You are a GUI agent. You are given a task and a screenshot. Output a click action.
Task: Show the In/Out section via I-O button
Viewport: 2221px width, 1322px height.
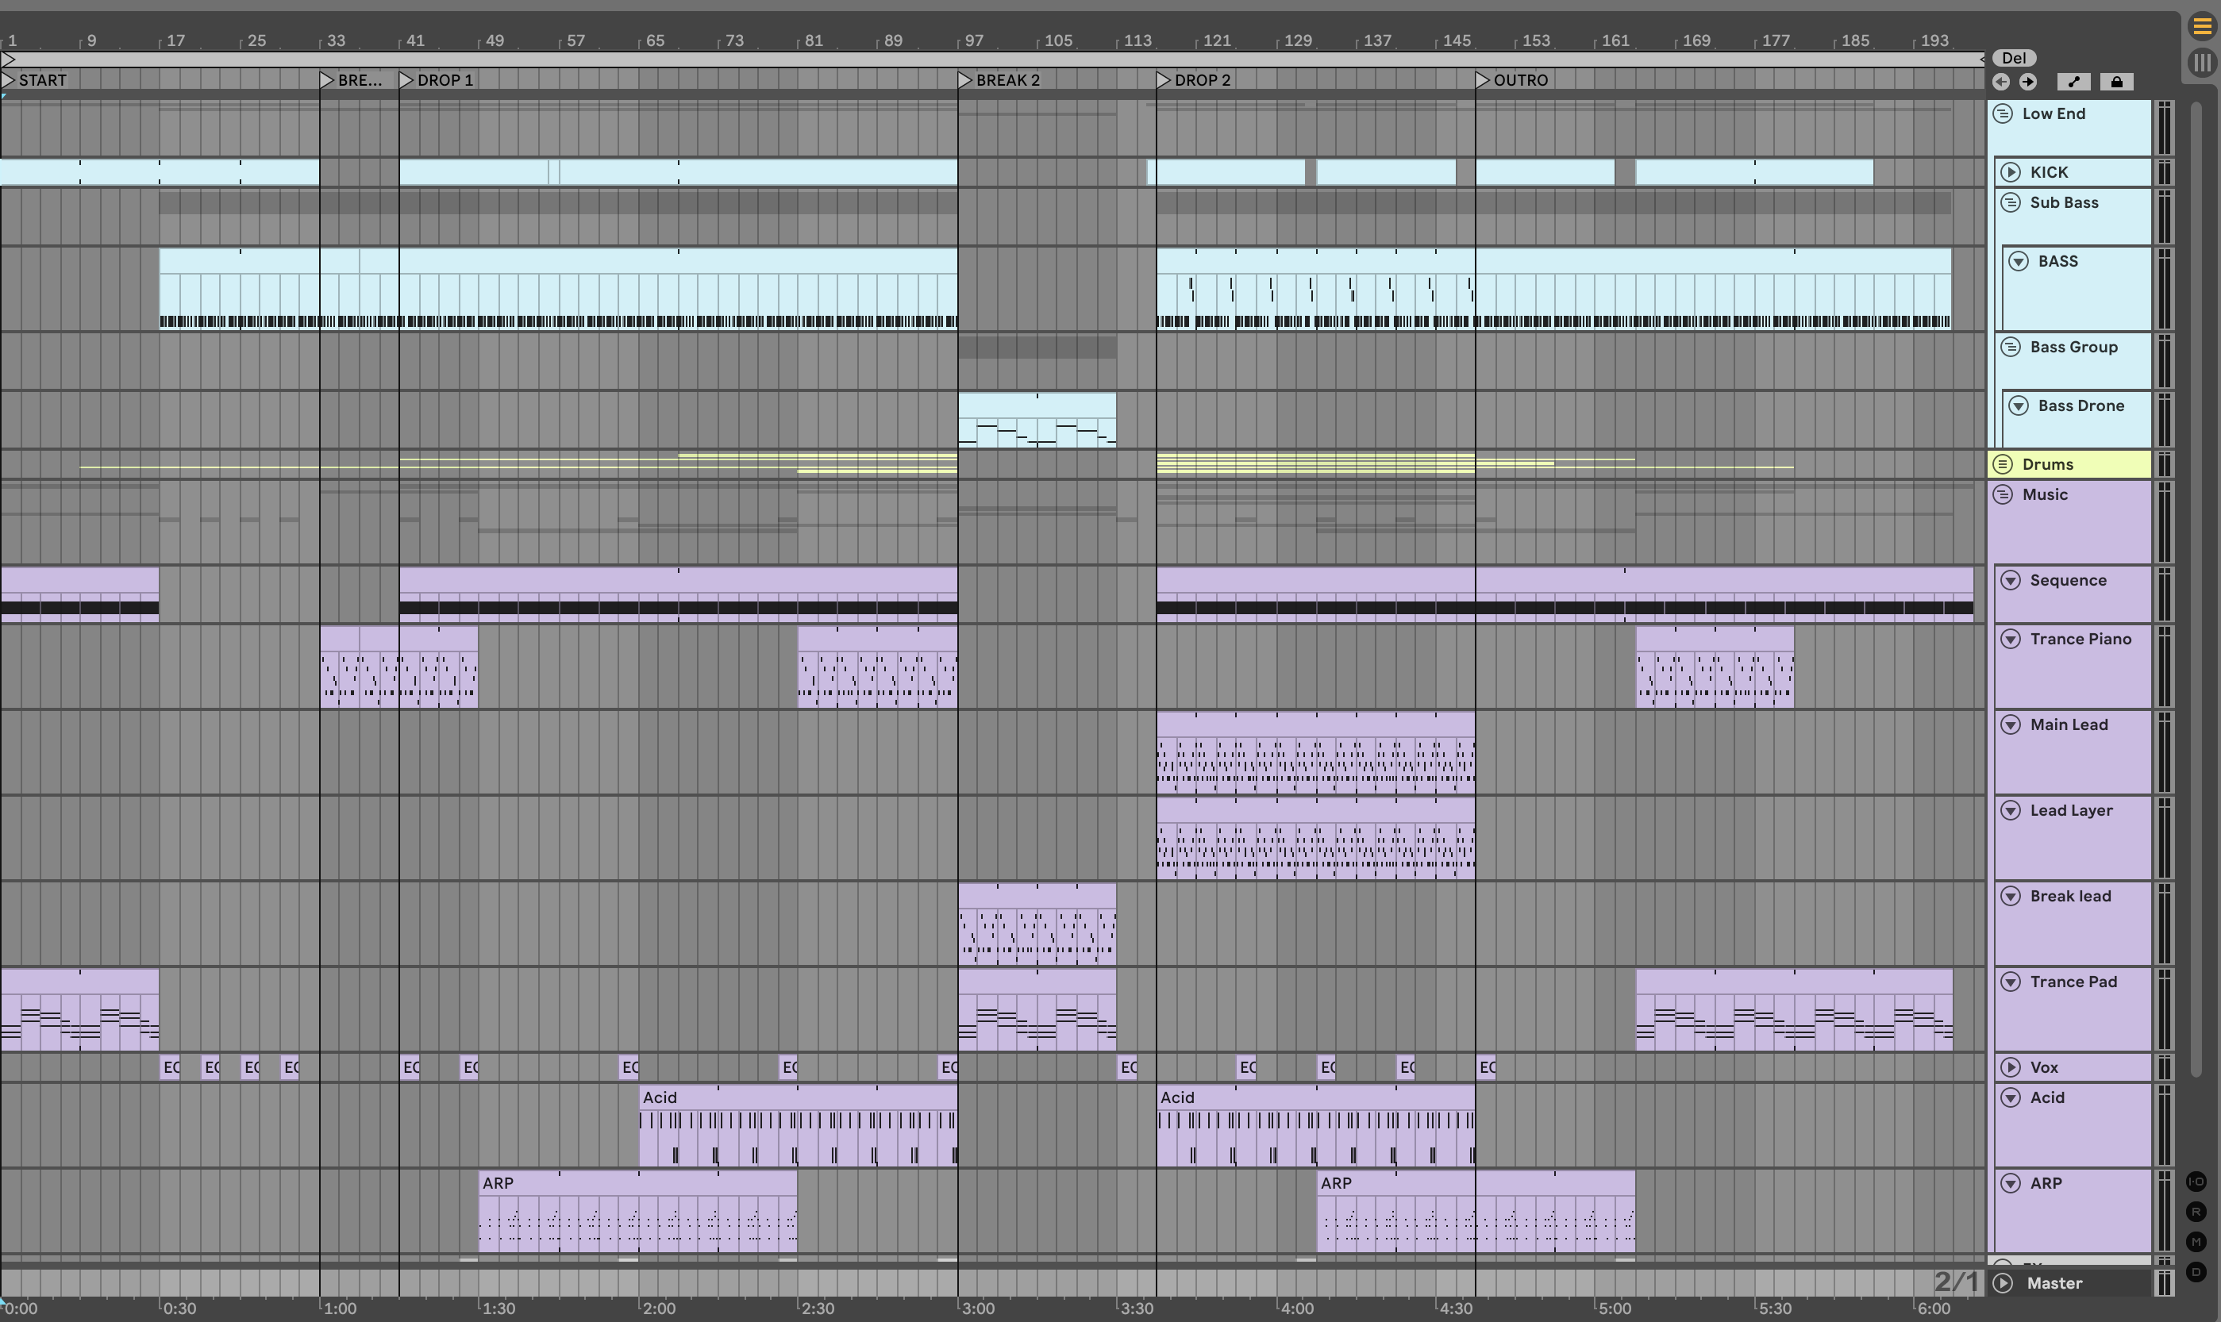click(x=2196, y=1182)
